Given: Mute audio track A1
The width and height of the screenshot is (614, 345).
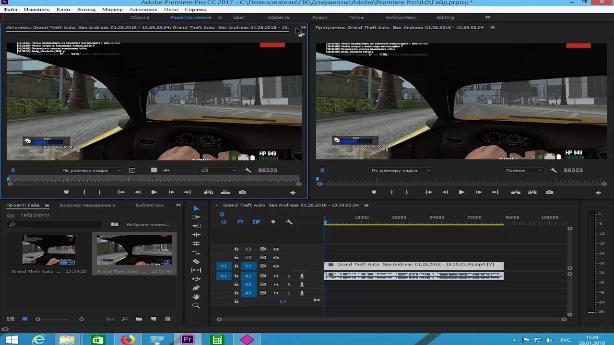Looking at the screenshot, I should click(x=276, y=276).
